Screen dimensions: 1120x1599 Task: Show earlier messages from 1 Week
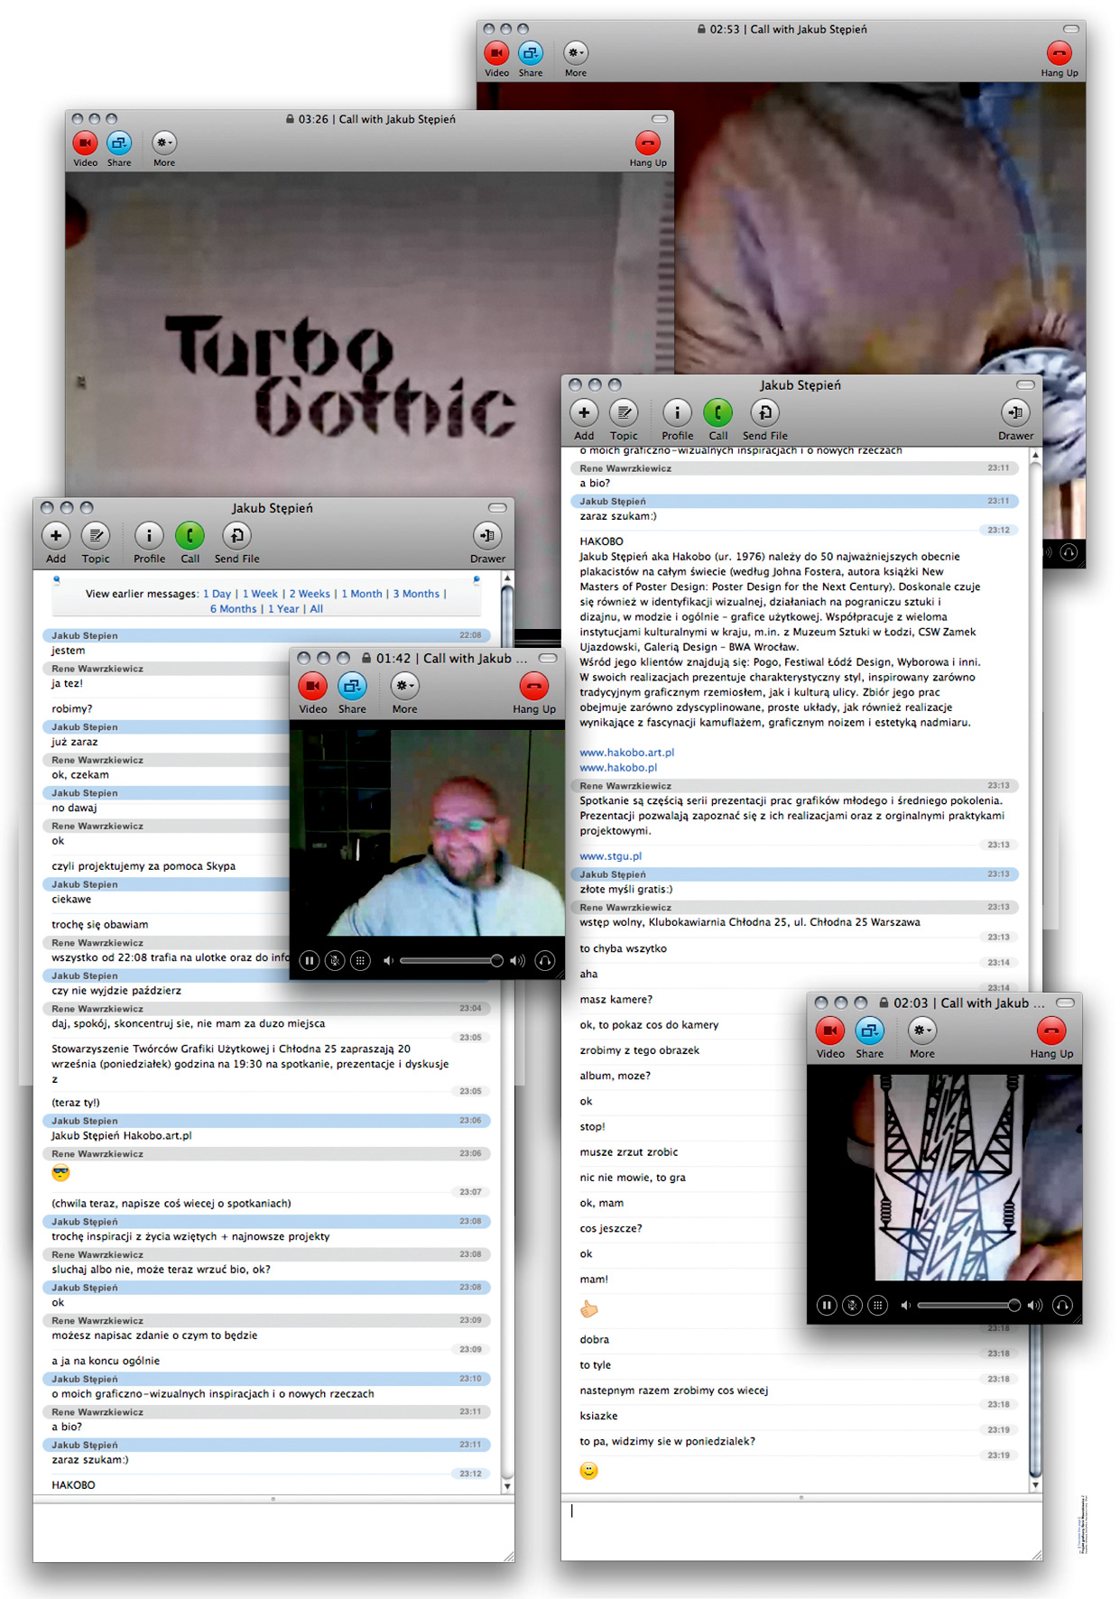tap(260, 594)
